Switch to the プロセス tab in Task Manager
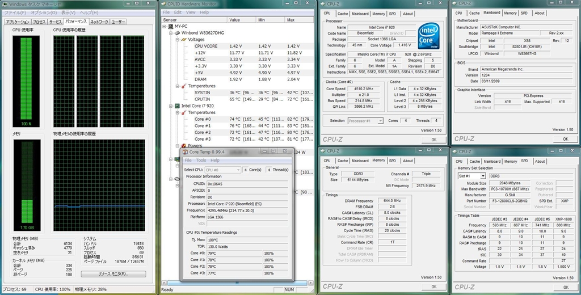 point(39,22)
